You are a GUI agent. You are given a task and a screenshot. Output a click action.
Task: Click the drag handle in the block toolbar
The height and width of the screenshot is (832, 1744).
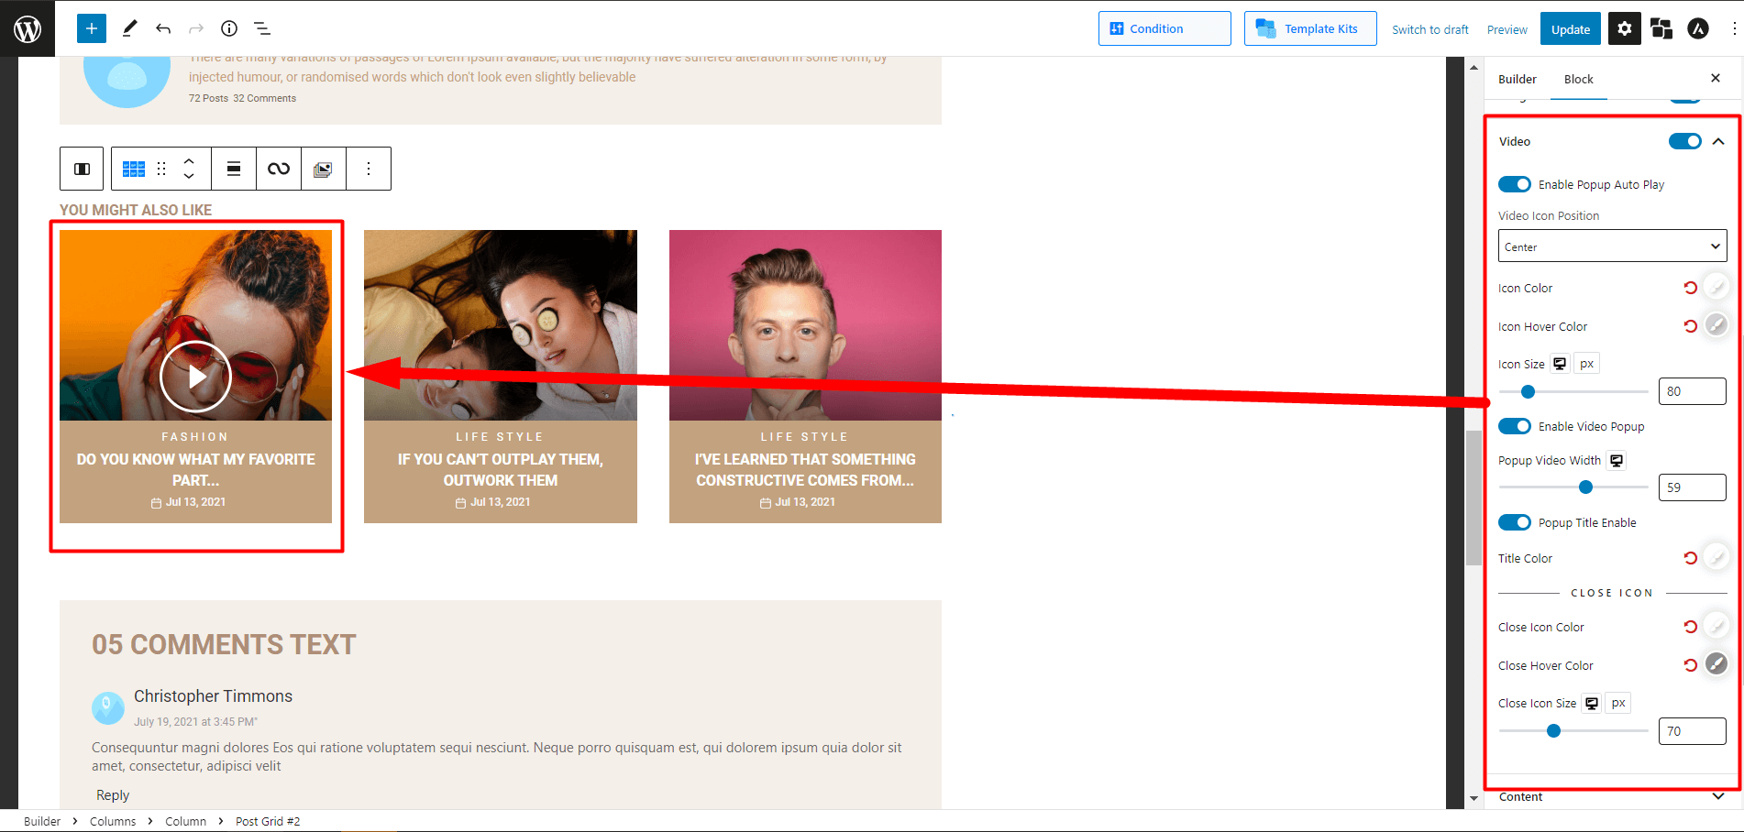(161, 169)
